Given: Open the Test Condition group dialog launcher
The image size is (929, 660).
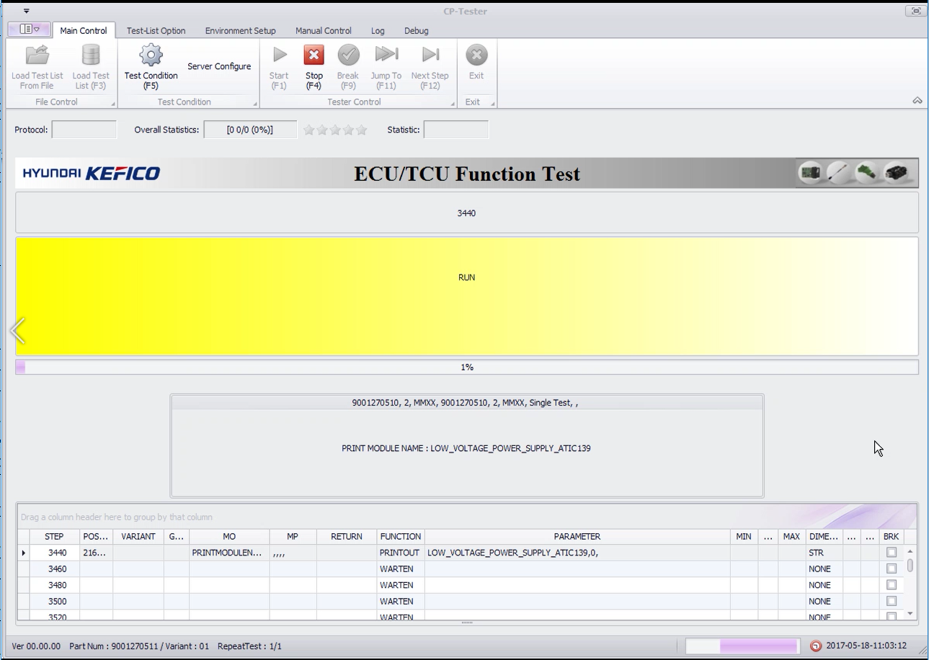Looking at the screenshot, I should pyautogui.click(x=255, y=104).
